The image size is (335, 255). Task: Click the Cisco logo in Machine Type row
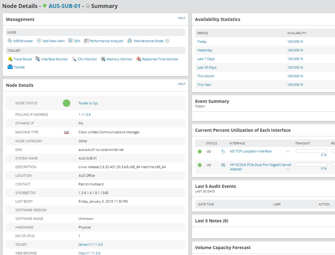tap(66, 132)
